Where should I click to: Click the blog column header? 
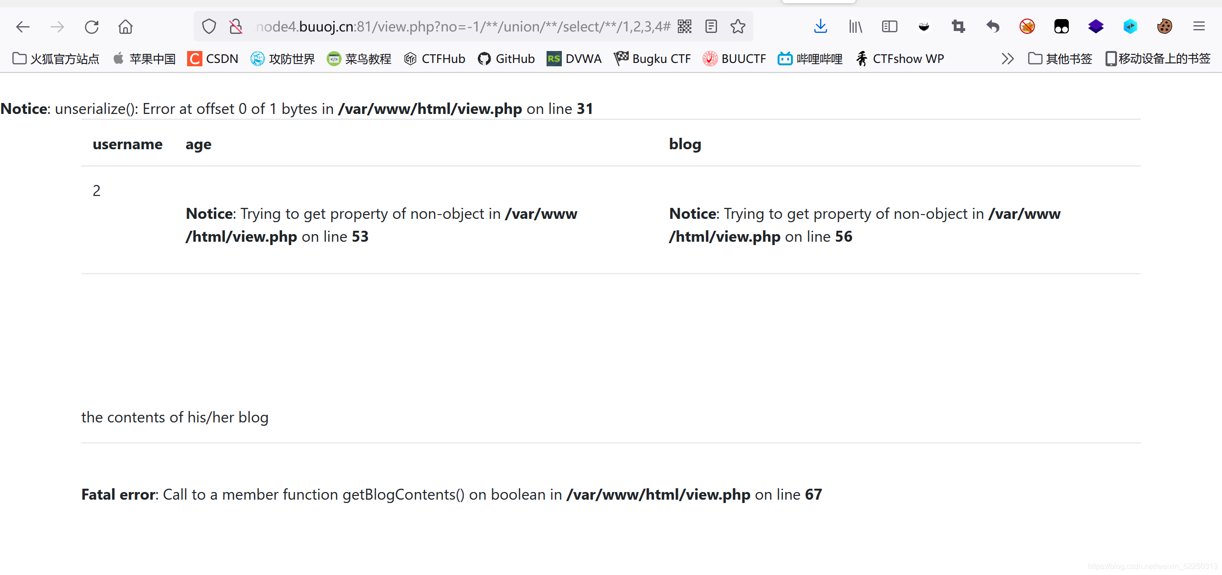685,144
